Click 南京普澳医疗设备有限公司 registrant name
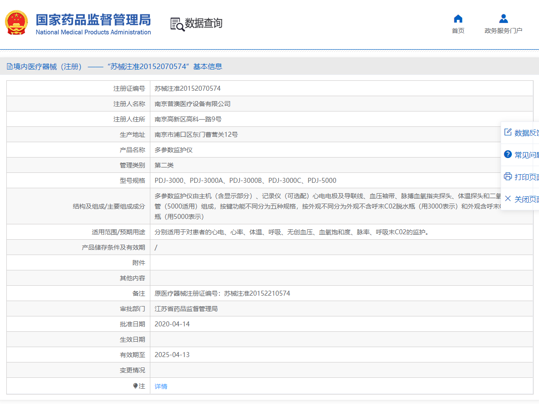The height and width of the screenshot is (404, 539). click(x=192, y=104)
